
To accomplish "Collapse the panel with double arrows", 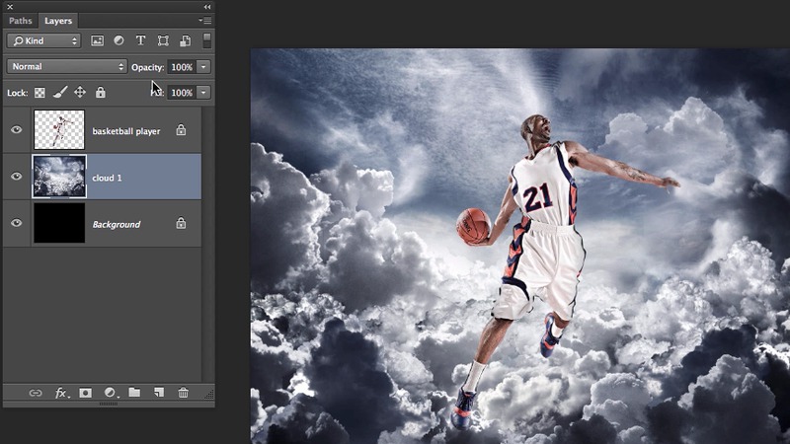I will pos(206,6).
